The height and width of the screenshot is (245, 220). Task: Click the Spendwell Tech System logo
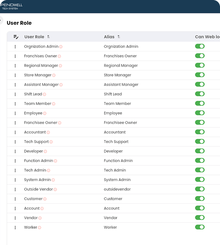11,6
